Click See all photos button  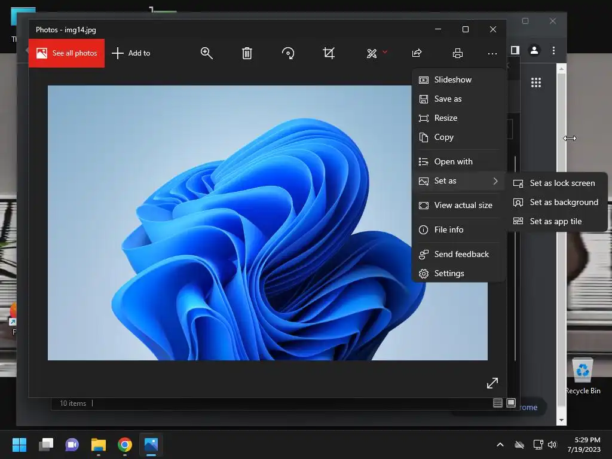[x=66, y=53]
